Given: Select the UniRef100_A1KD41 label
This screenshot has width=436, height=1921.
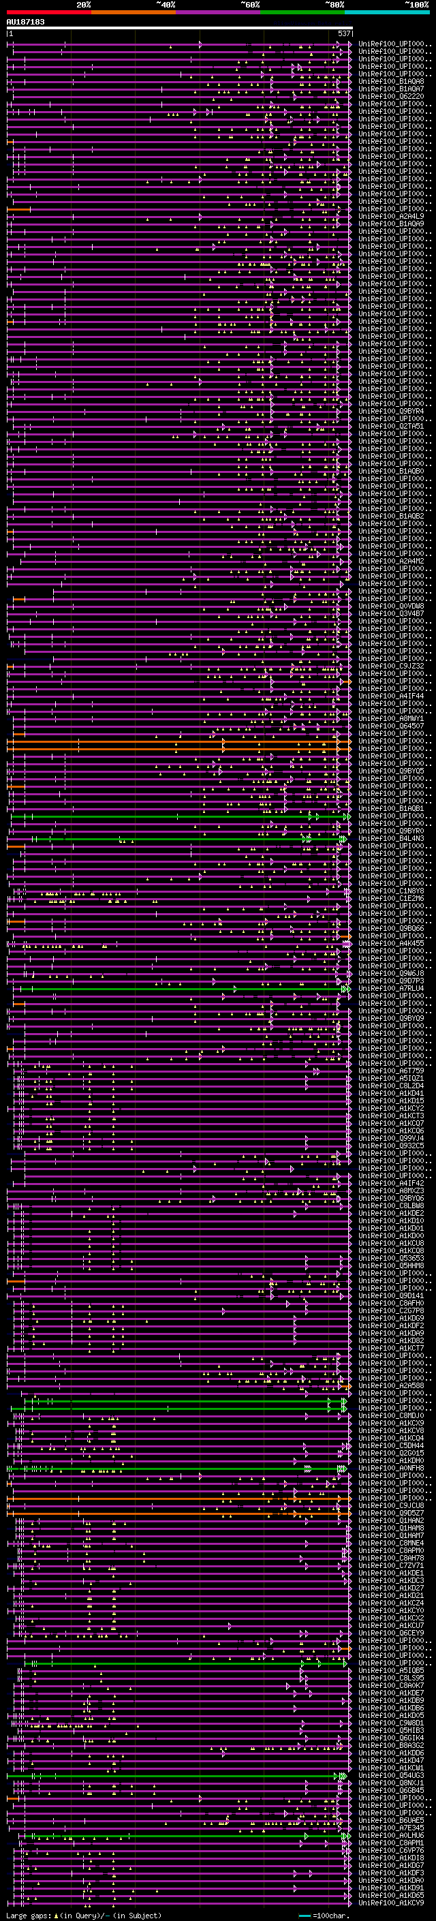Looking at the screenshot, I should tap(391, 1093).
